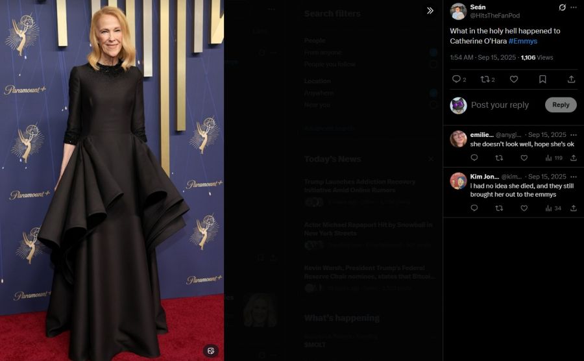Open the more menu on emilie's reply
Image resolution: width=584 pixels, height=361 pixels.
(x=573, y=134)
